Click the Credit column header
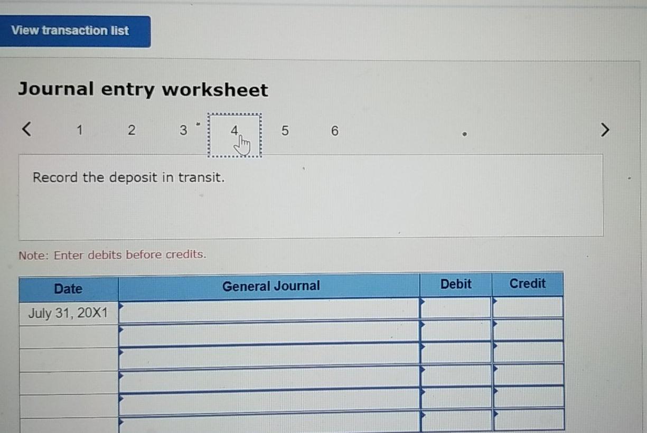The height and width of the screenshot is (433, 647). [x=528, y=284]
